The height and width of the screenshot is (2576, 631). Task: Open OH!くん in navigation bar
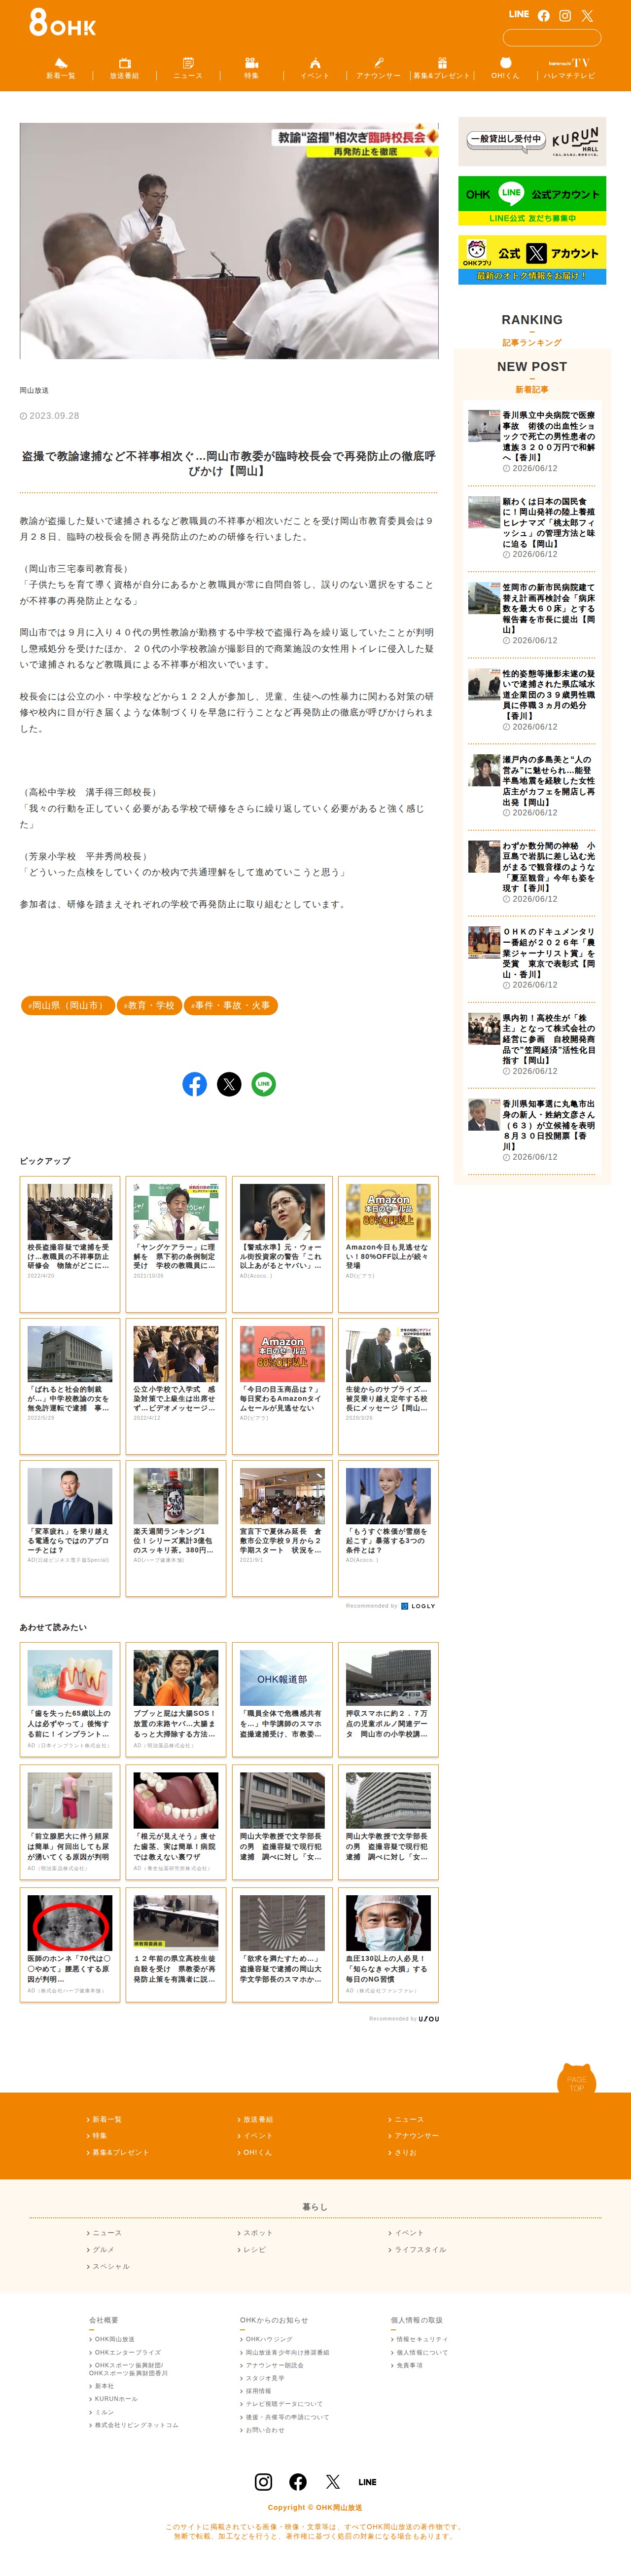pyautogui.click(x=505, y=68)
